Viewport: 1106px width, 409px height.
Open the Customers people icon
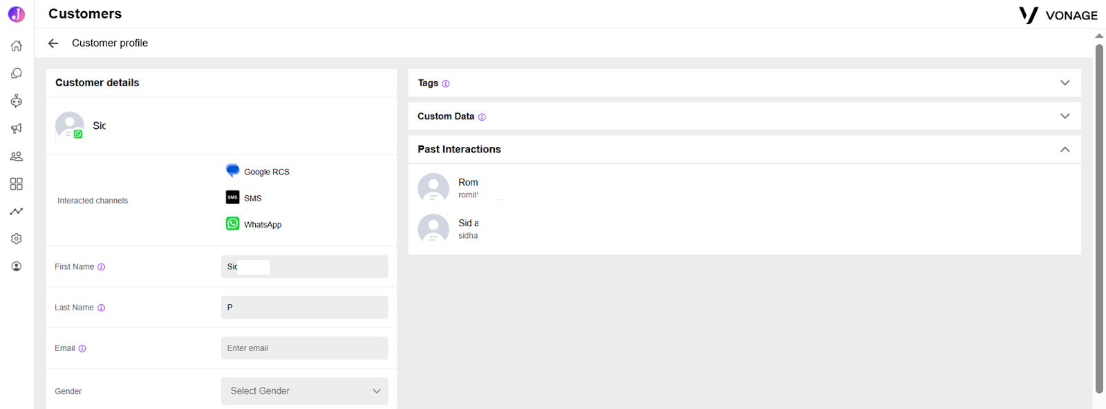(17, 157)
